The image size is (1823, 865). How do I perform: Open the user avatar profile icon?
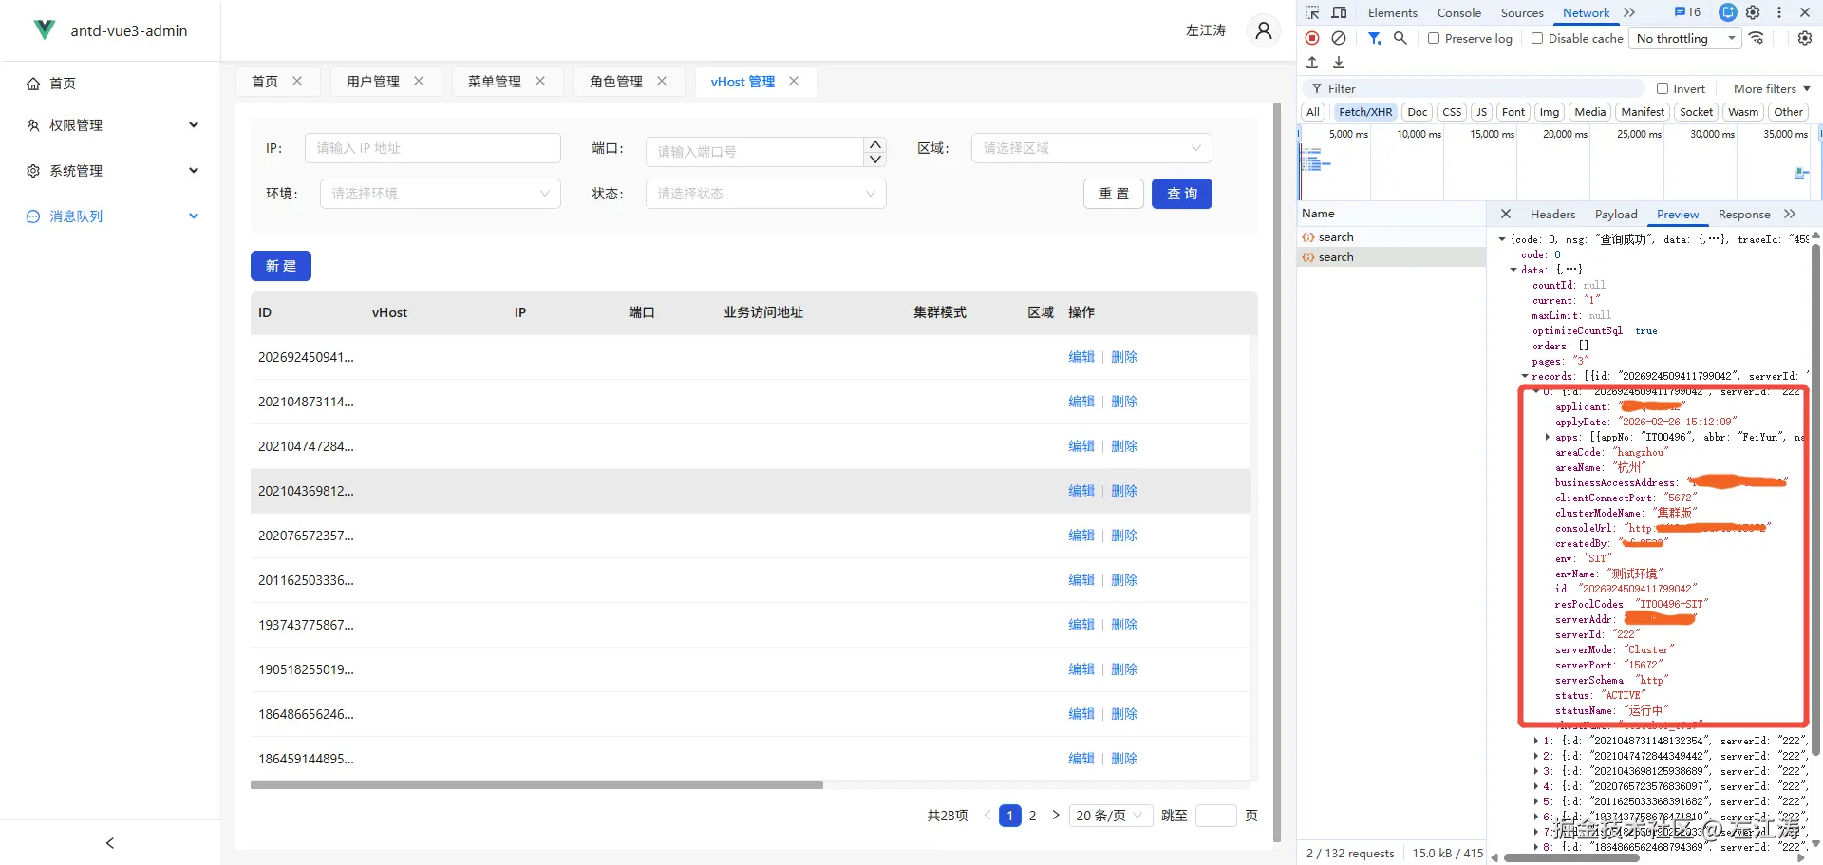[1264, 30]
